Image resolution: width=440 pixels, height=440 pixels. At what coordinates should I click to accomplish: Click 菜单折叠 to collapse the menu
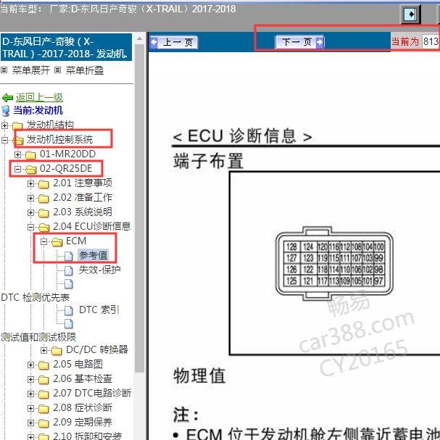click(x=85, y=70)
